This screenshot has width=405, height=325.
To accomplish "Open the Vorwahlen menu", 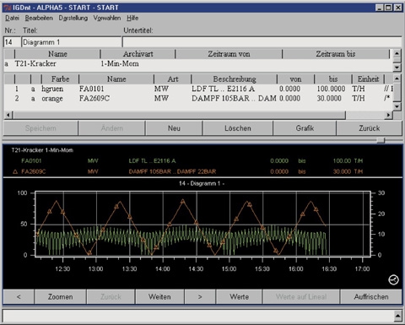I will [107, 18].
